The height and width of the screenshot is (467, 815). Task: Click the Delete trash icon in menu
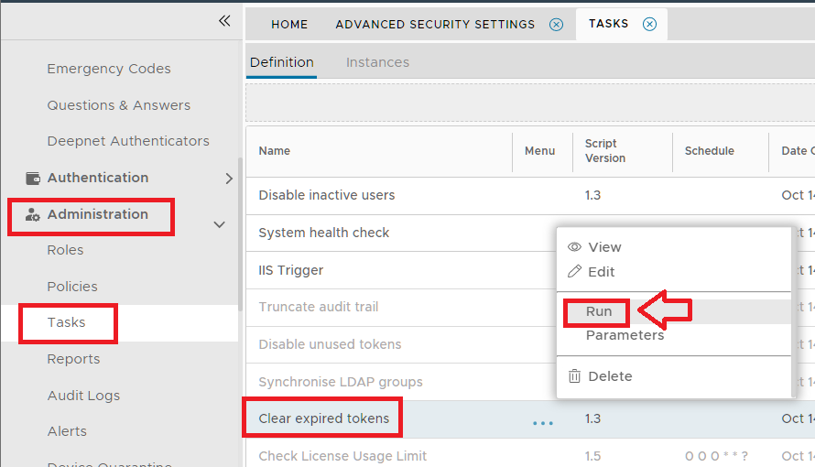(x=575, y=376)
